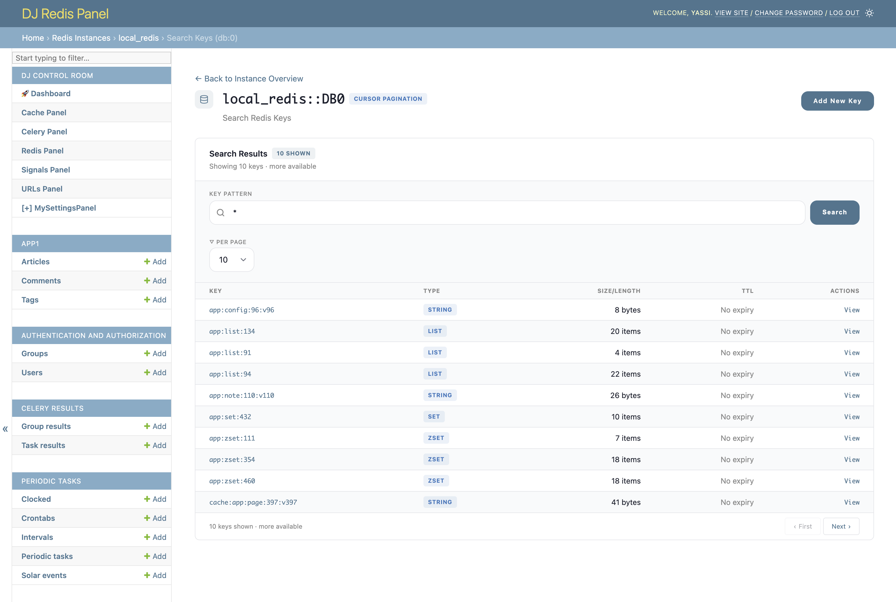Go to Home in the breadcrumb
The image size is (896, 602).
pyautogui.click(x=33, y=38)
